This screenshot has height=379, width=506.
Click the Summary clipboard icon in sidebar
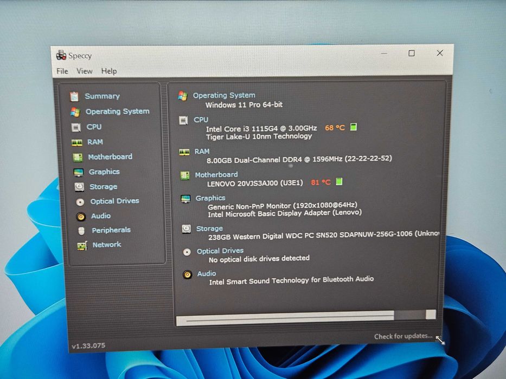[74, 96]
